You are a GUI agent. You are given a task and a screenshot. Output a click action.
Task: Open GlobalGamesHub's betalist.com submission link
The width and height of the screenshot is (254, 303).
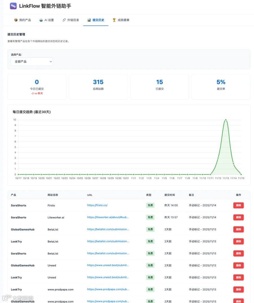[108, 229]
